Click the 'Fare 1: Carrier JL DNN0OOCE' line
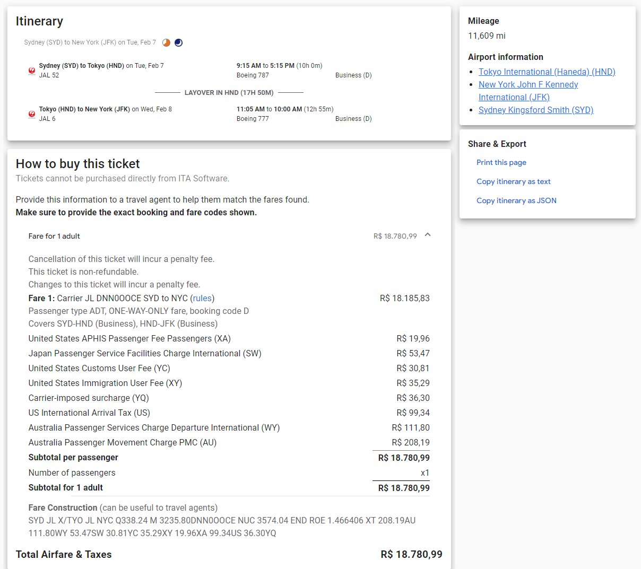 point(122,298)
